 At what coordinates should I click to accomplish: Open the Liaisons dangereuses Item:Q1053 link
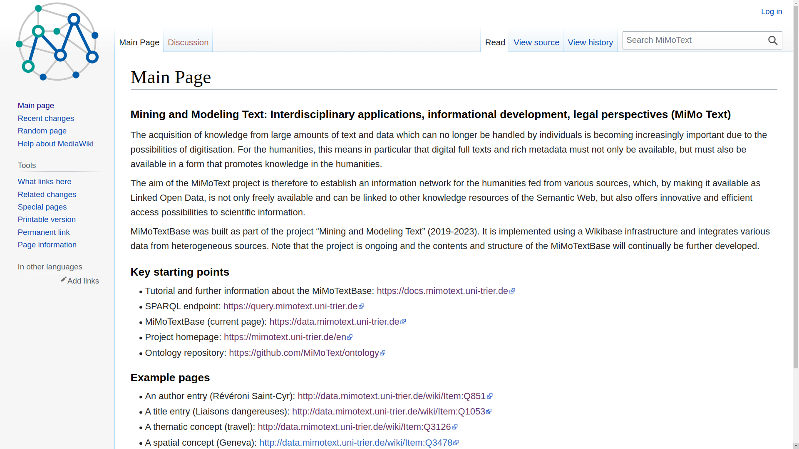point(388,412)
